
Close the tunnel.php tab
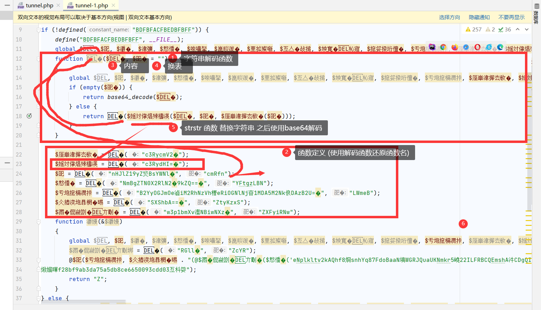(58, 6)
